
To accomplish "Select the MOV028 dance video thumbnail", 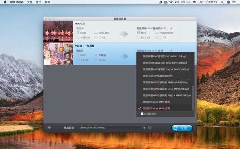I will (x=58, y=32).
